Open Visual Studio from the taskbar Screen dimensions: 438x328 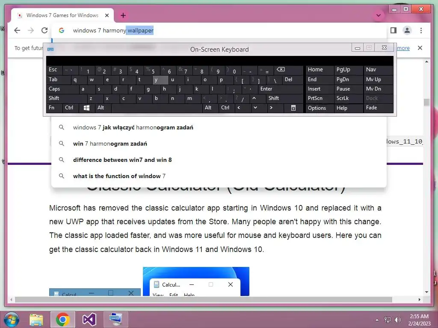pyautogui.click(x=89, y=319)
